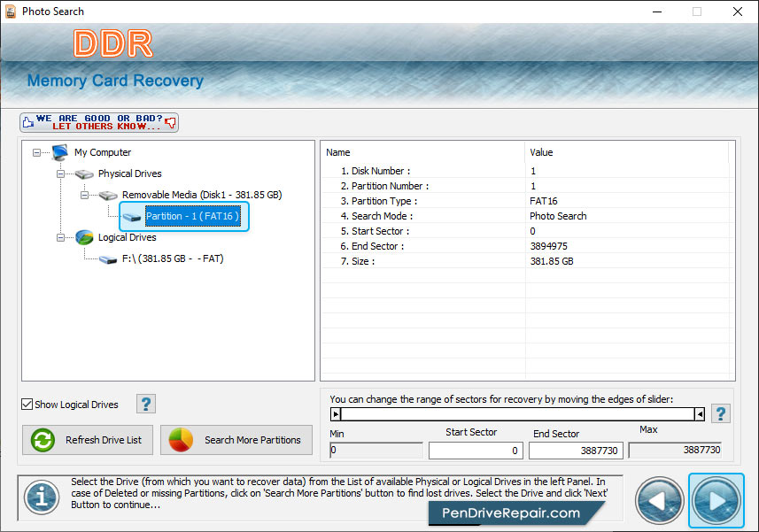Click the round Next arrow button
The image size is (759, 532).
(x=716, y=500)
